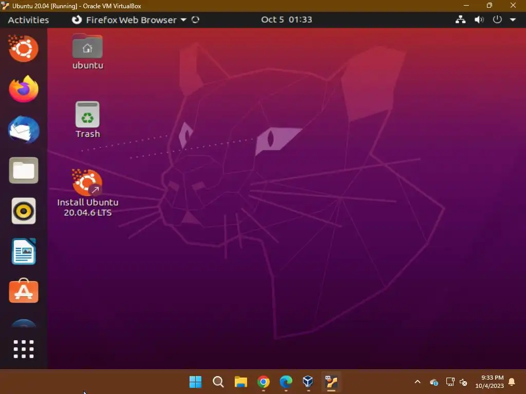526x394 pixels.
Task: Open LibreOffice Writer from the dock
Action: coord(24,251)
